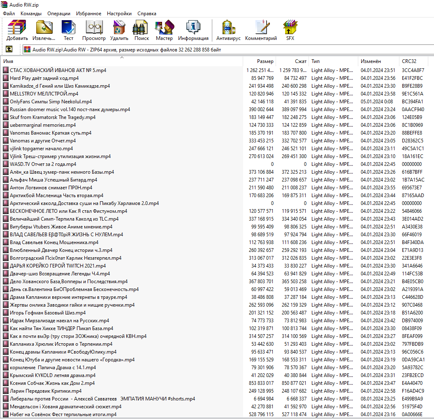Screen dimensions: 434x419
Task: Open the Файл menu
Action: (9, 14)
